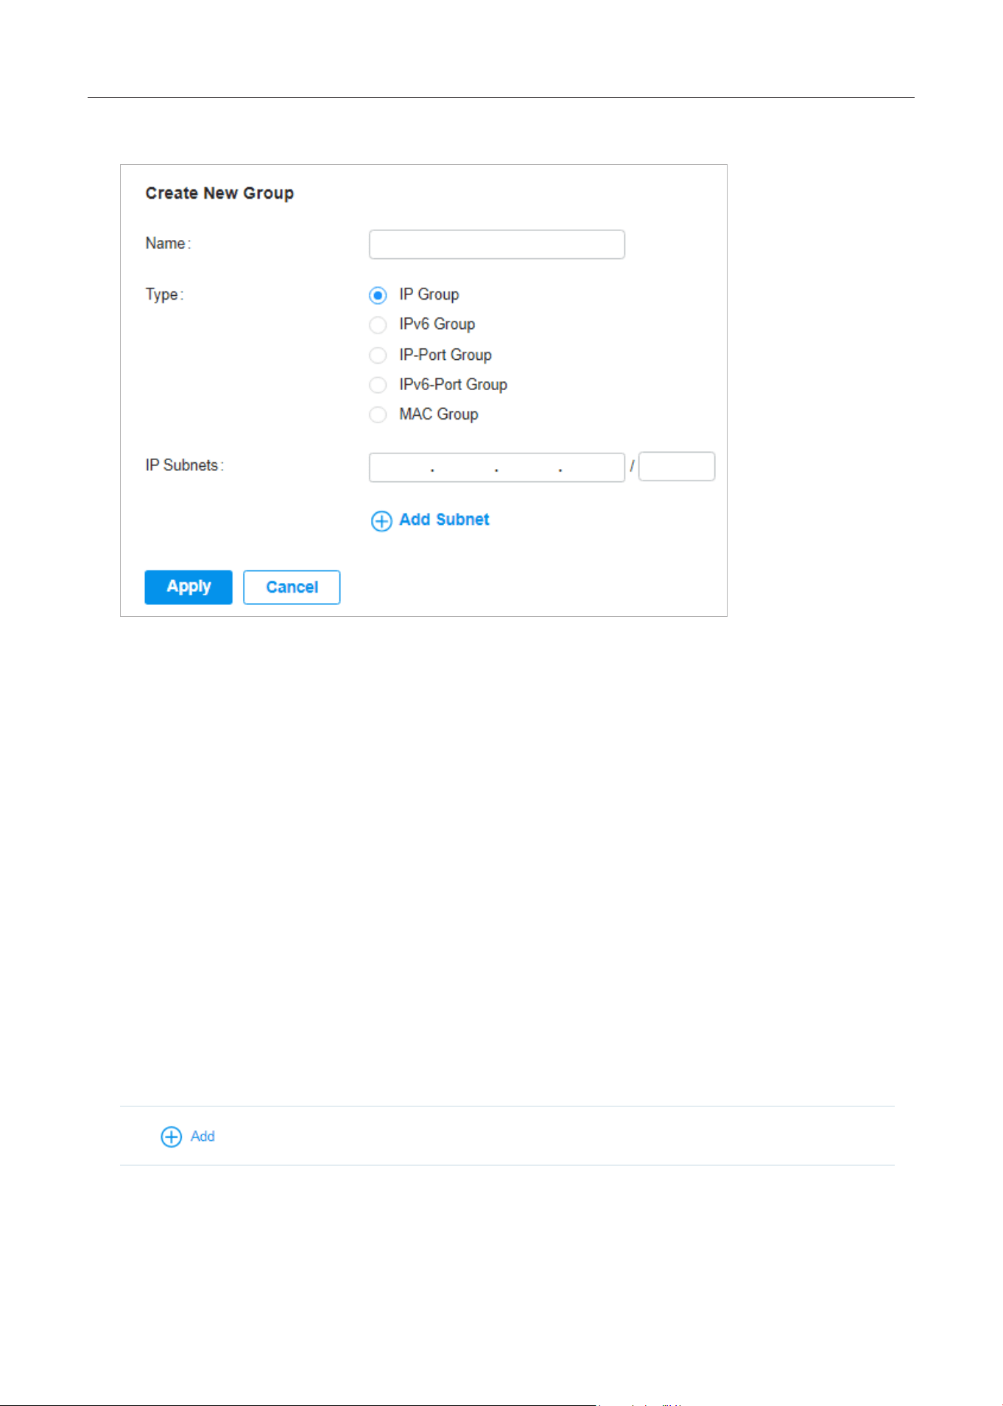Image resolution: width=1003 pixels, height=1406 pixels.
Task: Click the plus icon beside Add
Action: tap(171, 1137)
